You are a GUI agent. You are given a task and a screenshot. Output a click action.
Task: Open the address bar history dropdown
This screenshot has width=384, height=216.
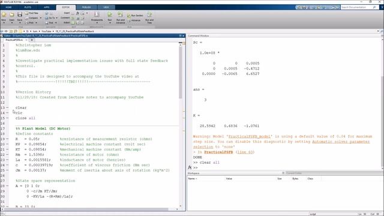tap(378, 31)
